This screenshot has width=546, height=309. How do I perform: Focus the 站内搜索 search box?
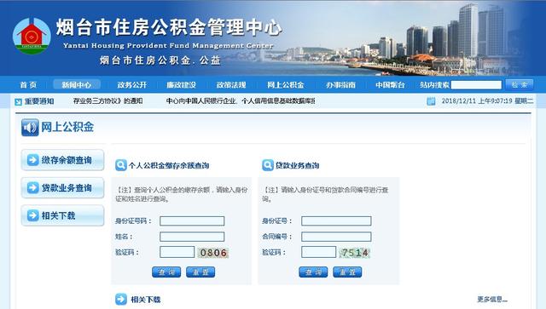click(476, 85)
